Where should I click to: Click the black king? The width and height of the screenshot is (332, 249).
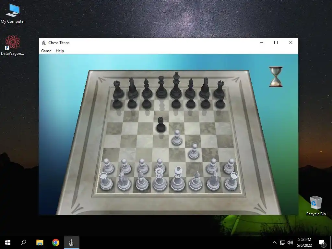176,86
